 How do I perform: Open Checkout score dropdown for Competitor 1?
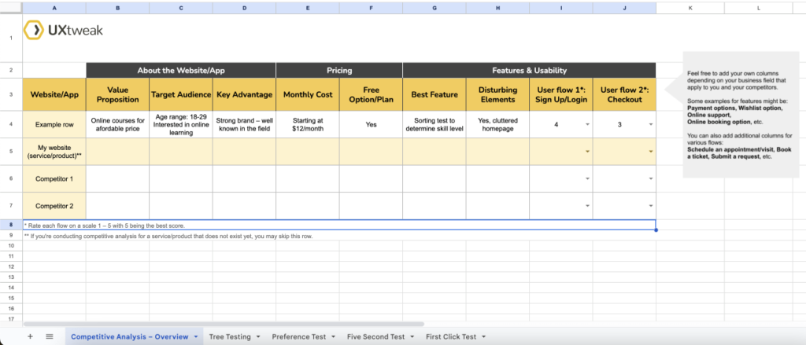coord(652,179)
